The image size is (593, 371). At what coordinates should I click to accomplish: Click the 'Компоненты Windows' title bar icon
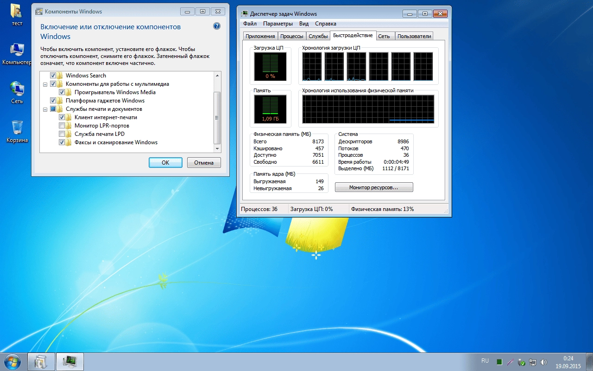(x=39, y=11)
